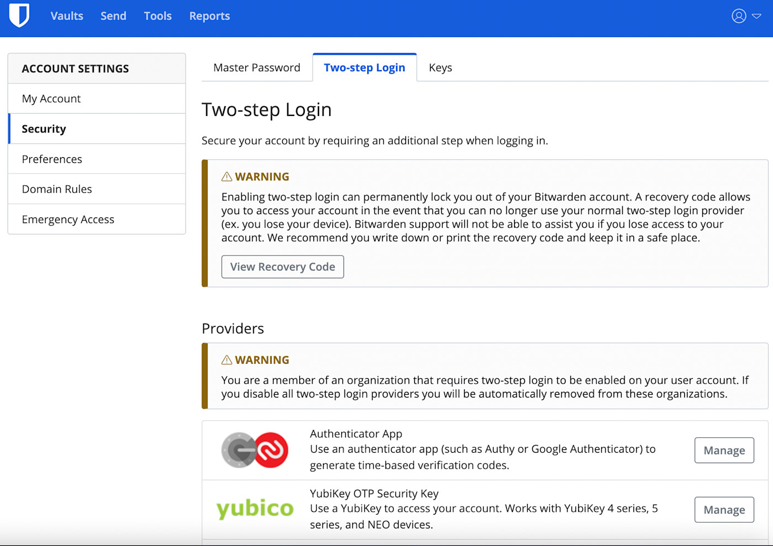Open the Emergency Access page
773x546 pixels.
pos(68,219)
